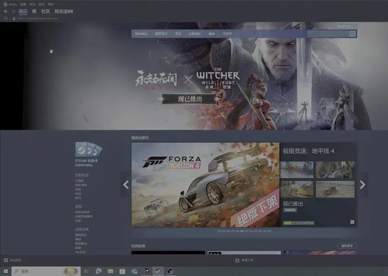Switch to the 商店 tab

click(23, 12)
